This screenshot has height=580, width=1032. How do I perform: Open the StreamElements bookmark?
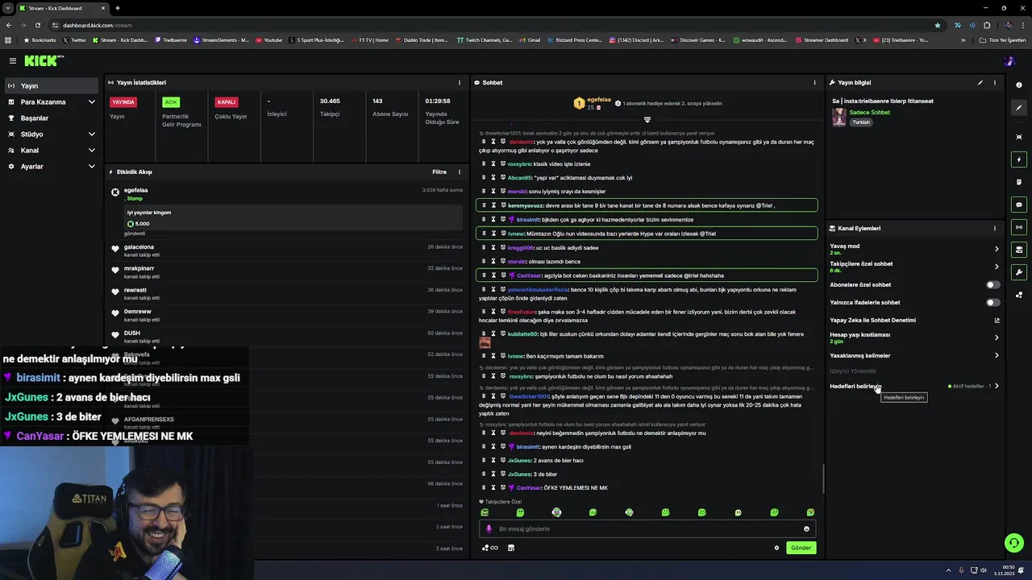pyautogui.click(x=221, y=39)
